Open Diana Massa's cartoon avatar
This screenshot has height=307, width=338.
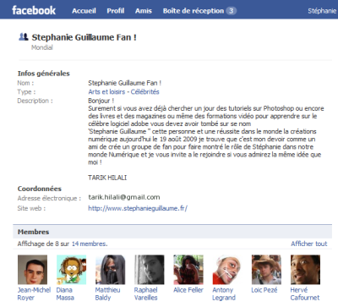click(71, 270)
